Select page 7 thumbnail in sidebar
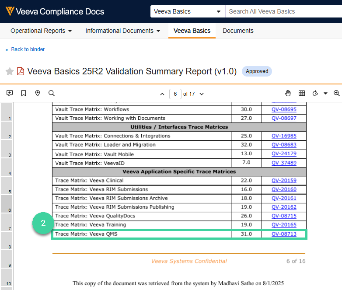 coord(7,222)
